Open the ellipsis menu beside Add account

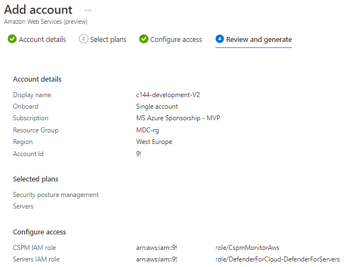click(88, 10)
